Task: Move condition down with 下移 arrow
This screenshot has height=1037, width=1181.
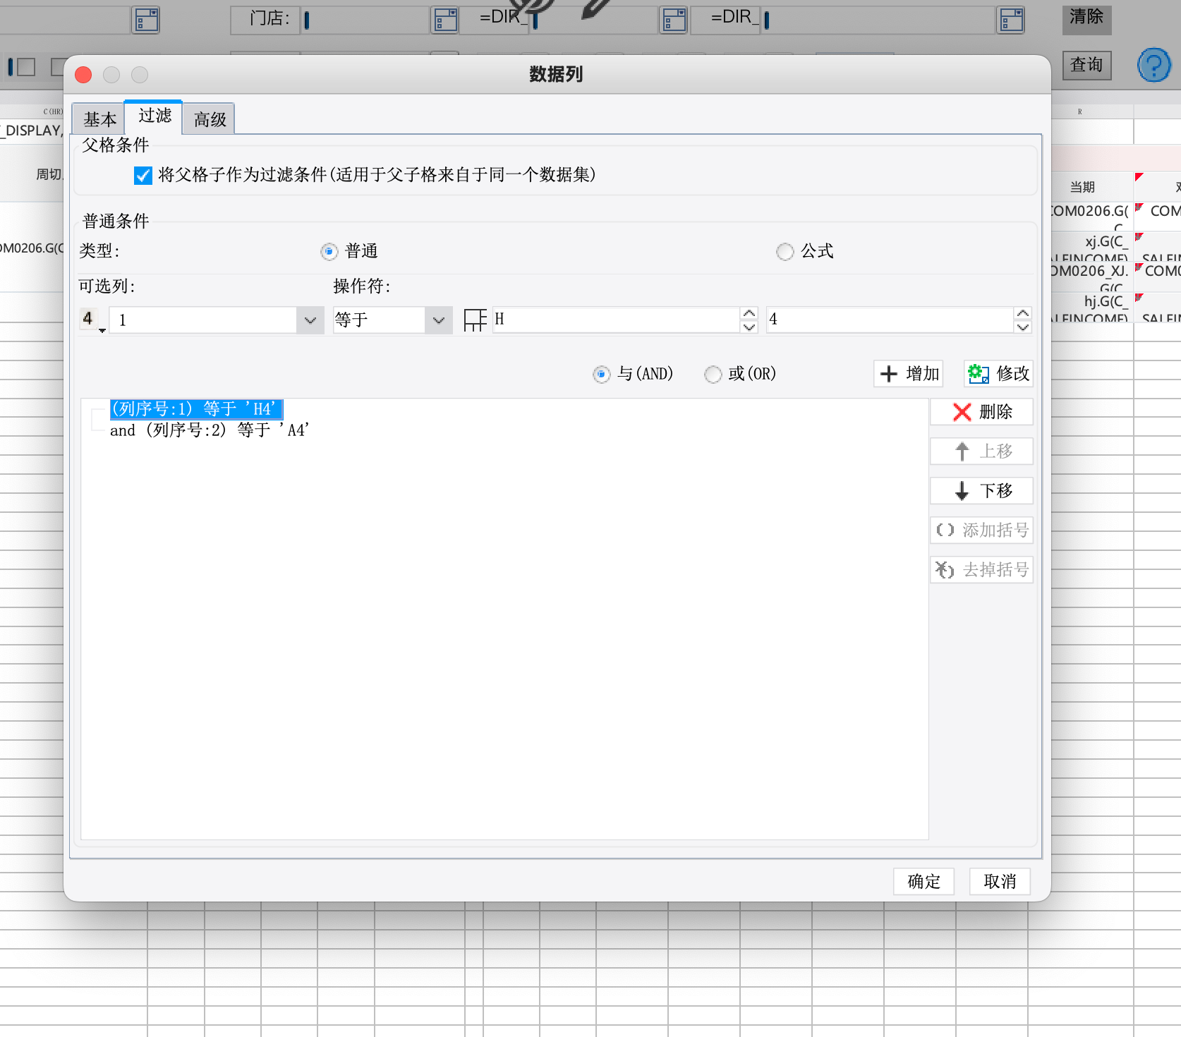Action: [981, 491]
